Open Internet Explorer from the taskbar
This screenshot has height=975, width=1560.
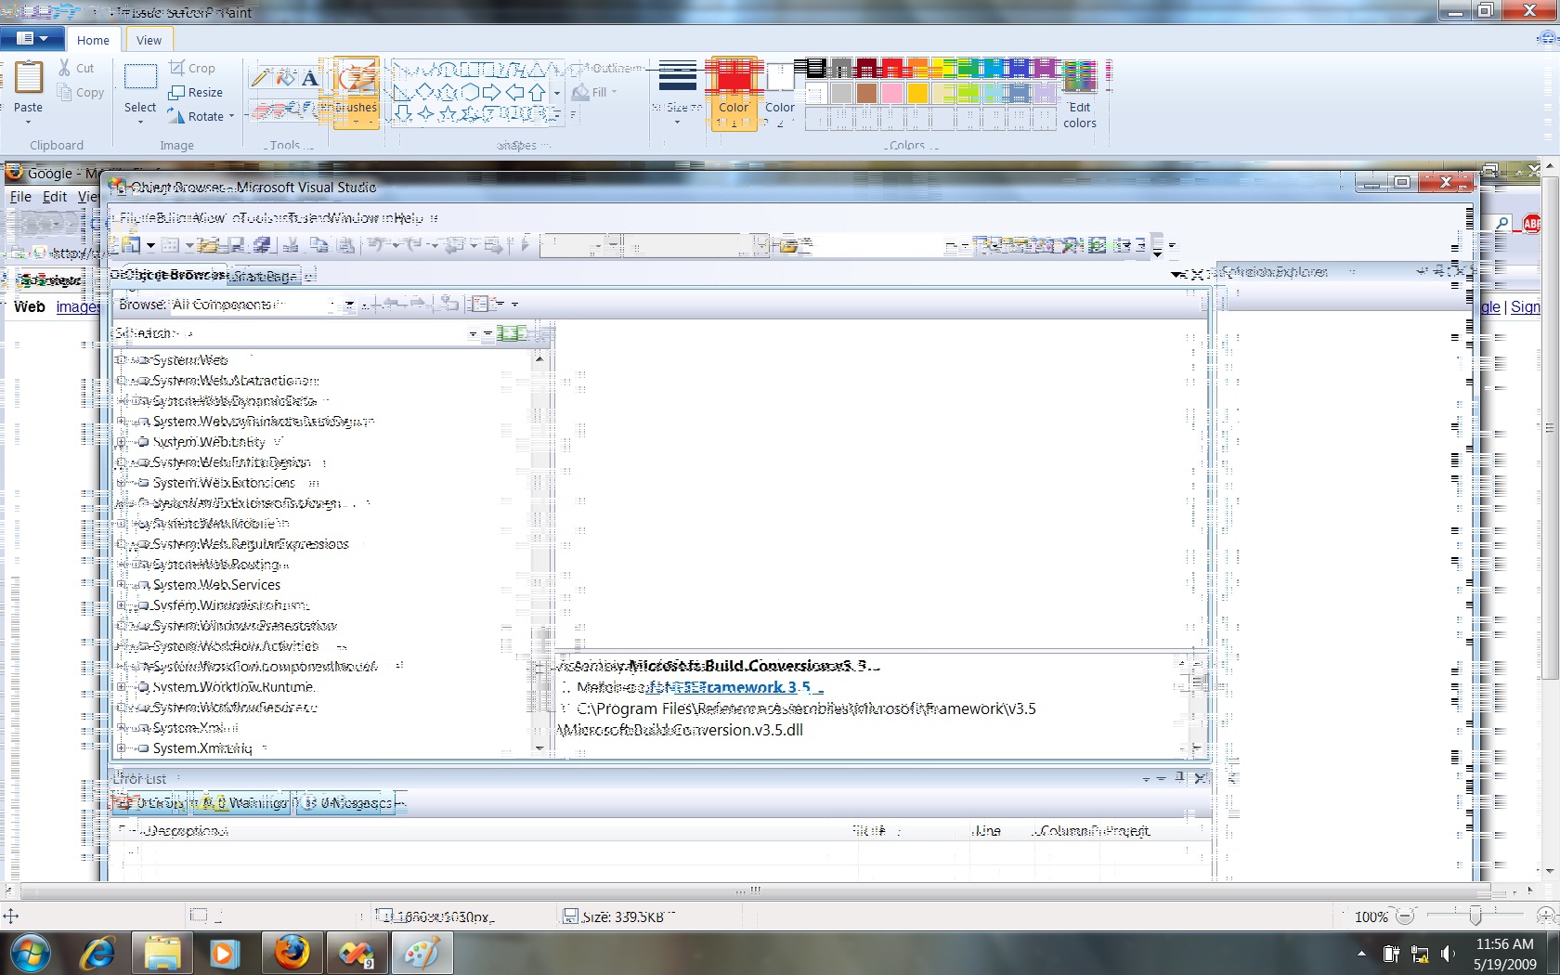(97, 953)
